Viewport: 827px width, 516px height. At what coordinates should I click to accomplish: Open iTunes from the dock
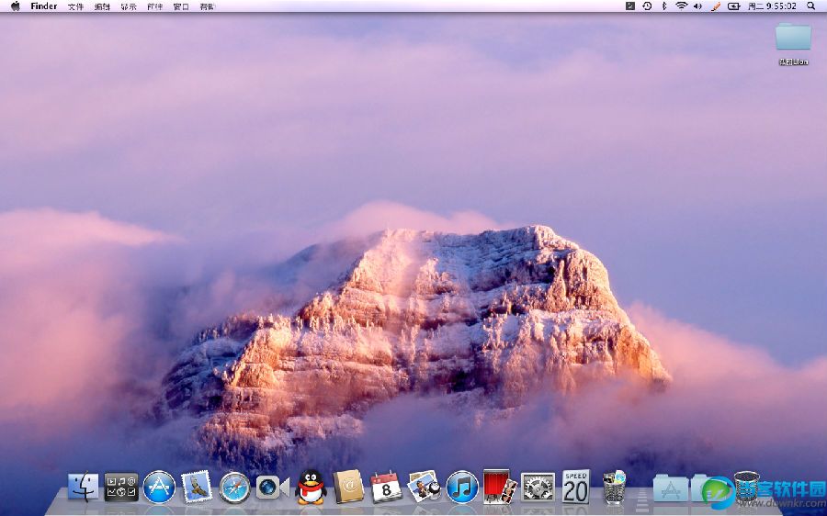462,487
